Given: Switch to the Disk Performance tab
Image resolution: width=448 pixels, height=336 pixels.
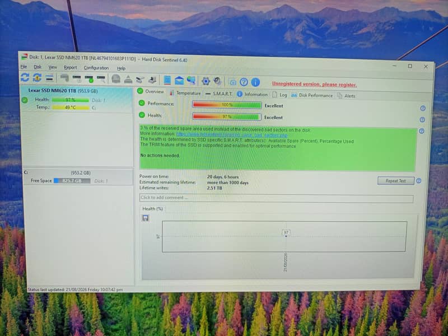Looking at the screenshot, I should [312, 95].
